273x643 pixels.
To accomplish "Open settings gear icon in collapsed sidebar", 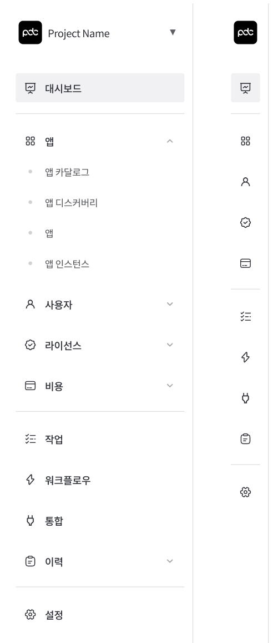I will click(245, 492).
